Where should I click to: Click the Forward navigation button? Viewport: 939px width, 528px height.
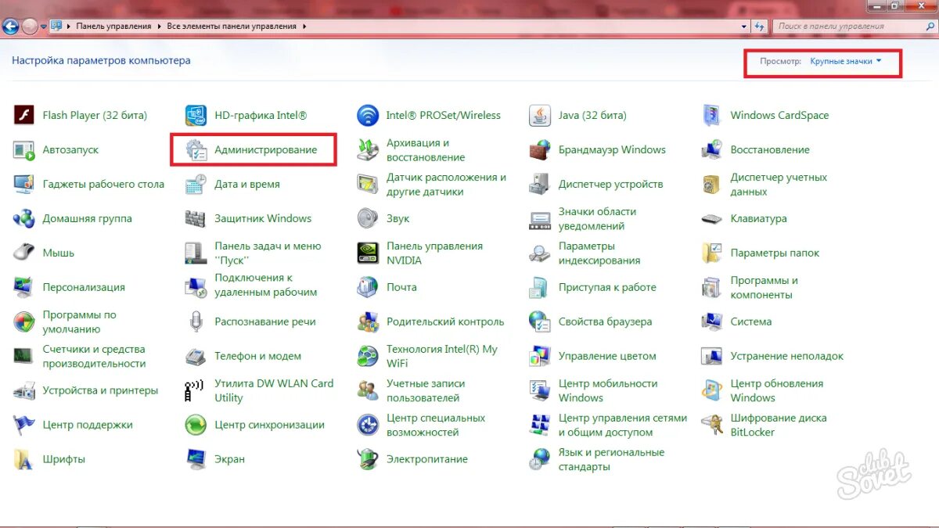click(x=31, y=26)
